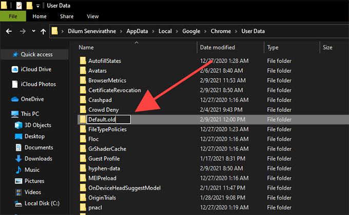The image size is (349, 215).
Task: Select the Guest Profile folder
Action: (x=104, y=159)
